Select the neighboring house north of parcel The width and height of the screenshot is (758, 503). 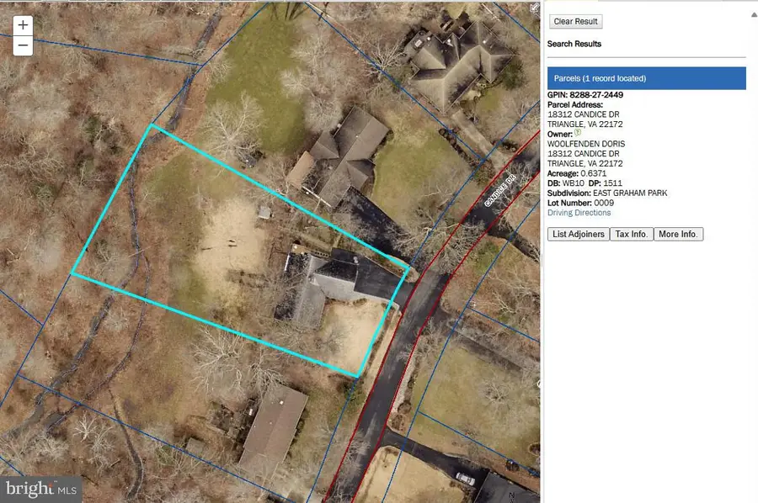341,157
